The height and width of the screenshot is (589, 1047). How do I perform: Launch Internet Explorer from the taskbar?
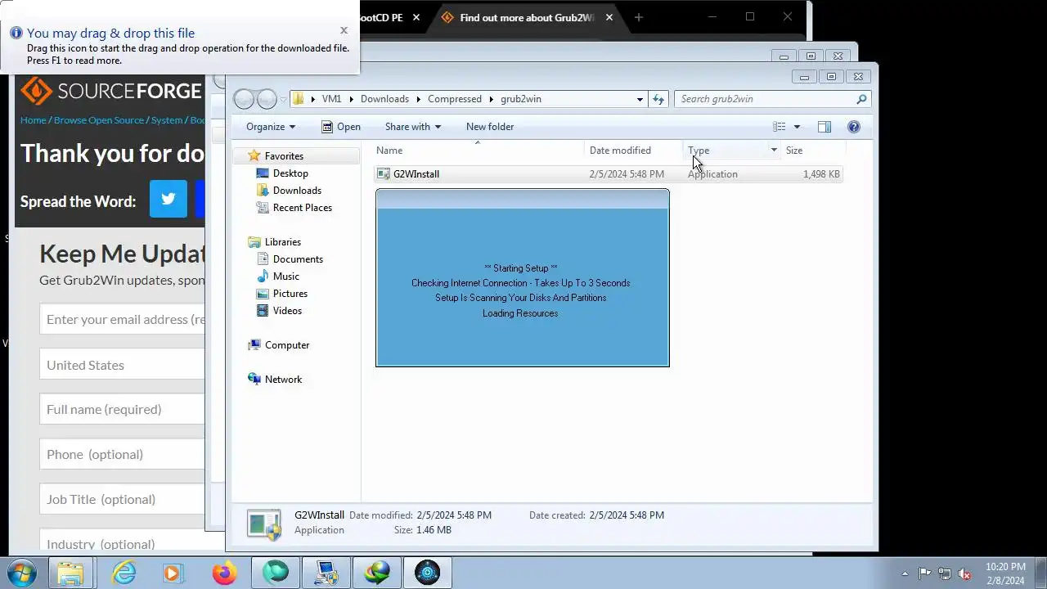coord(124,573)
